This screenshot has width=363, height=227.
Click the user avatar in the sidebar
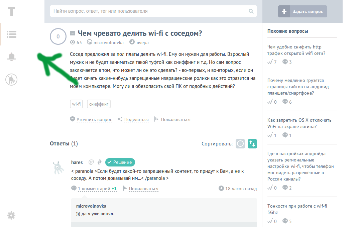(x=12, y=80)
